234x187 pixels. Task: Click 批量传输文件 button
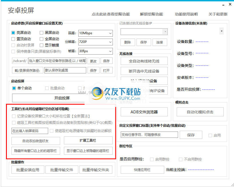(62, 170)
